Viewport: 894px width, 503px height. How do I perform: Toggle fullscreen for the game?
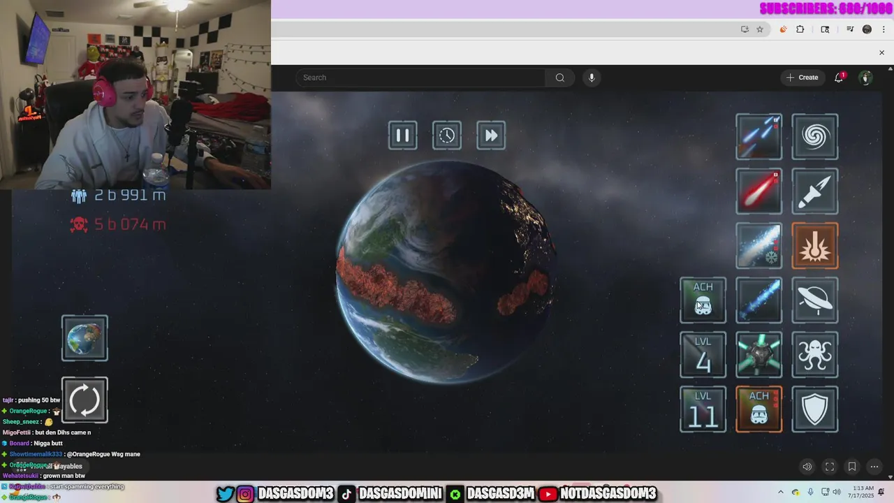coord(830,467)
